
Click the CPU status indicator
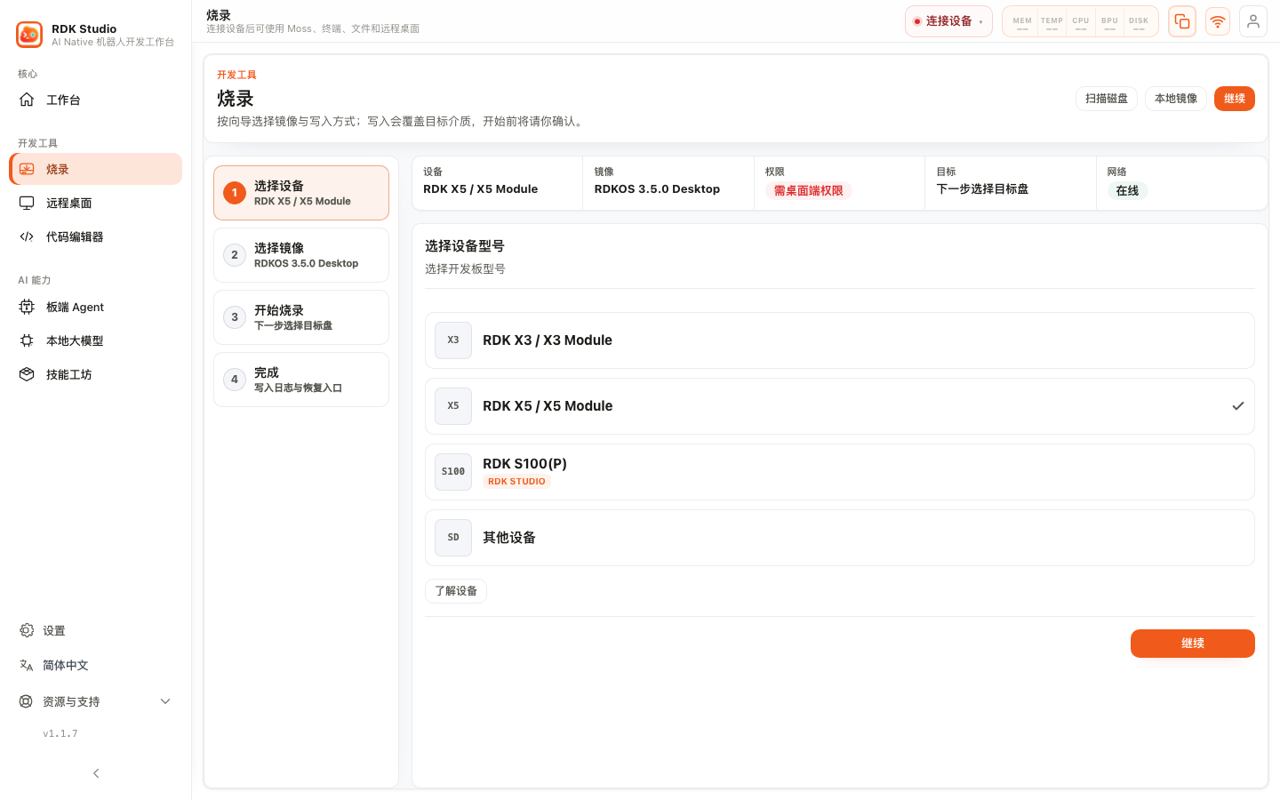pos(1081,22)
